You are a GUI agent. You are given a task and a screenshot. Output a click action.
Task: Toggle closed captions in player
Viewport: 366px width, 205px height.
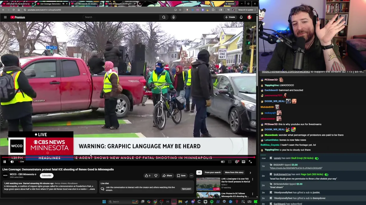(230, 162)
